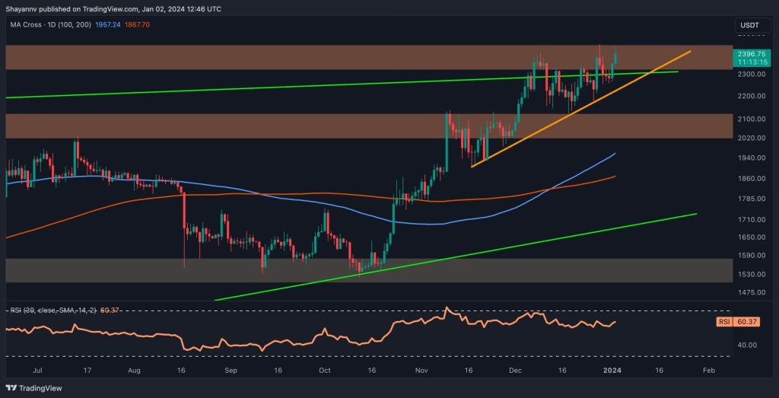Click the current price tag 2396.75
Image resolution: width=779 pixels, height=398 pixels.
pos(750,53)
